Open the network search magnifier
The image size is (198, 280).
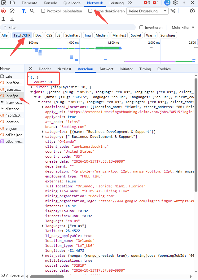pyautogui.click(x=32, y=11)
